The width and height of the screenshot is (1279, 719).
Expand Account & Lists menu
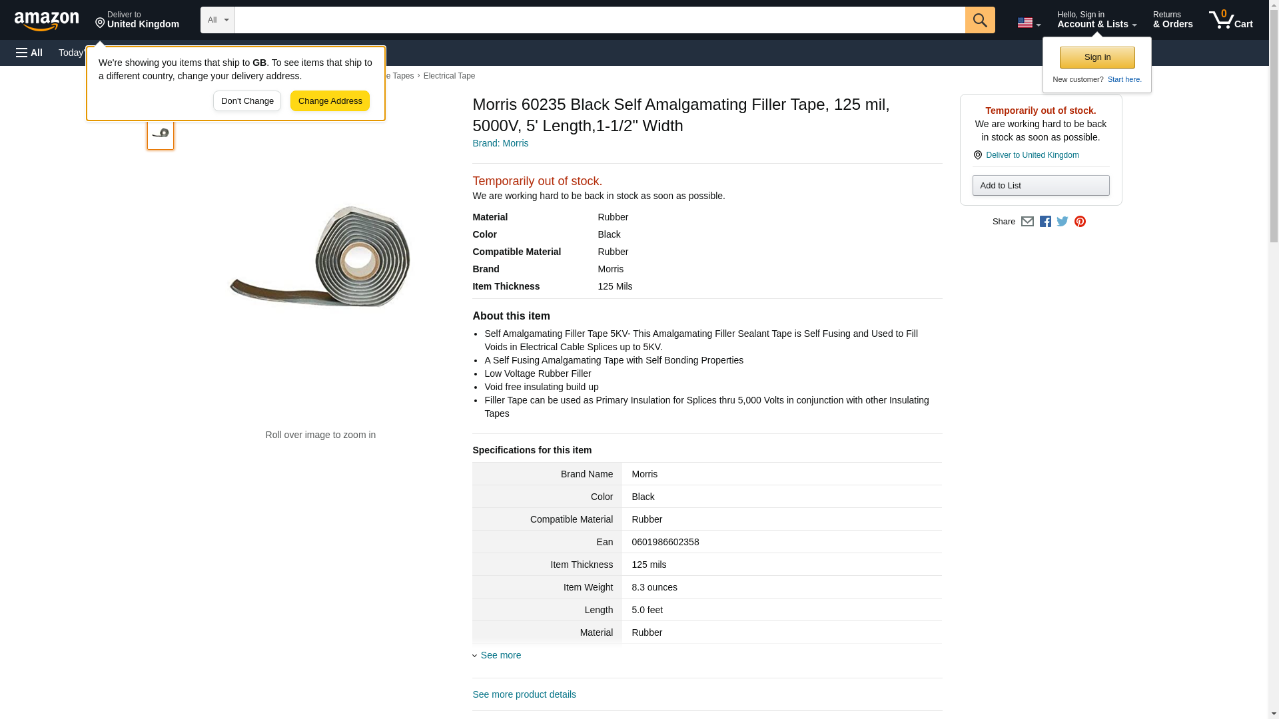click(x=1096, y=20)
